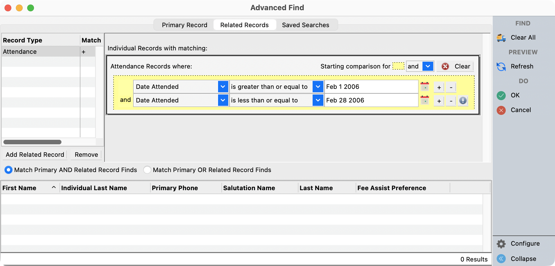Click the Clear All truck icon

501,38
